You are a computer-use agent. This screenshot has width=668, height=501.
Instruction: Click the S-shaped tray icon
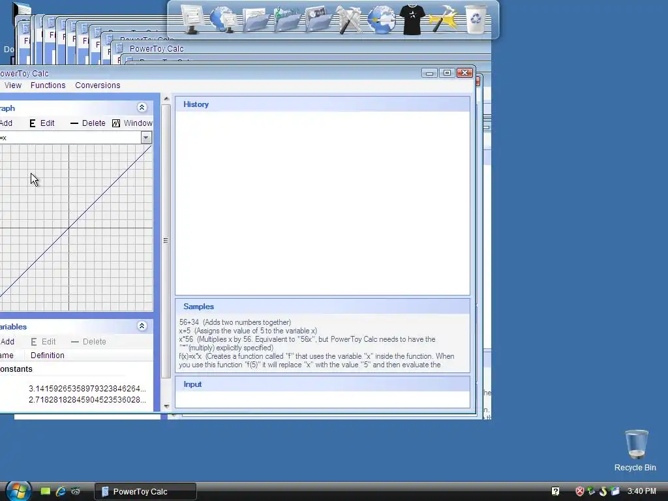tap(603, 491)
